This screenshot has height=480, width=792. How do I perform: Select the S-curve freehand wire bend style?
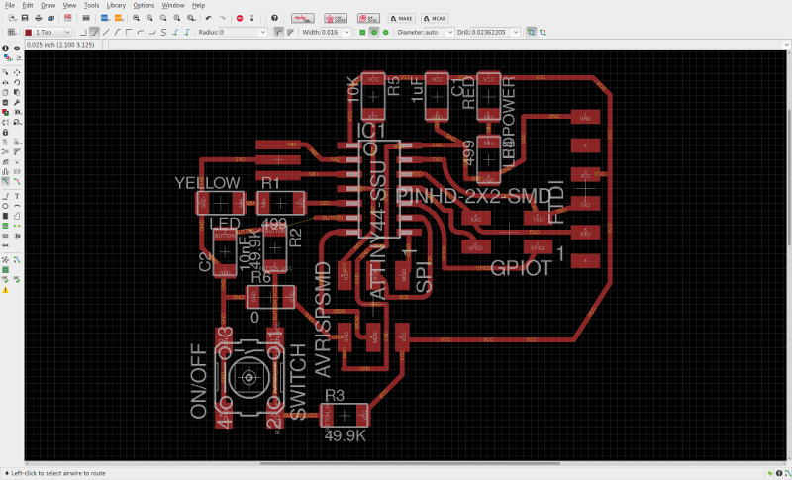pos(163,32)
